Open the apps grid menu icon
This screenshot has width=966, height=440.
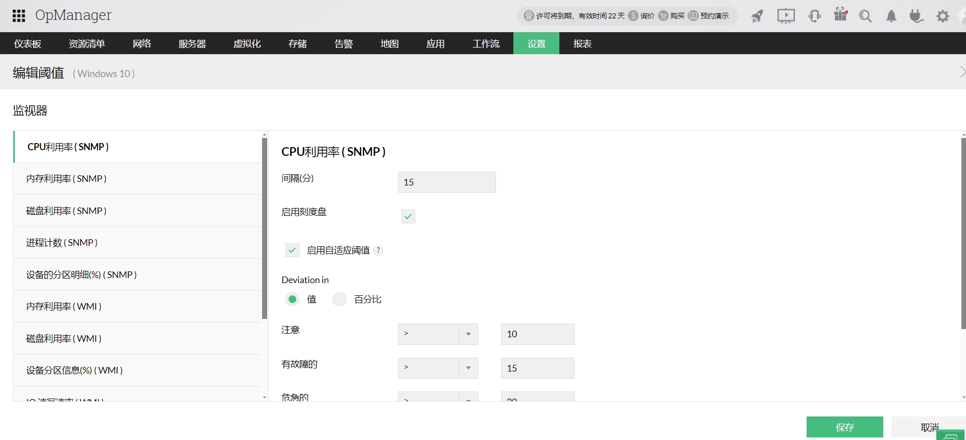(19, 16)
